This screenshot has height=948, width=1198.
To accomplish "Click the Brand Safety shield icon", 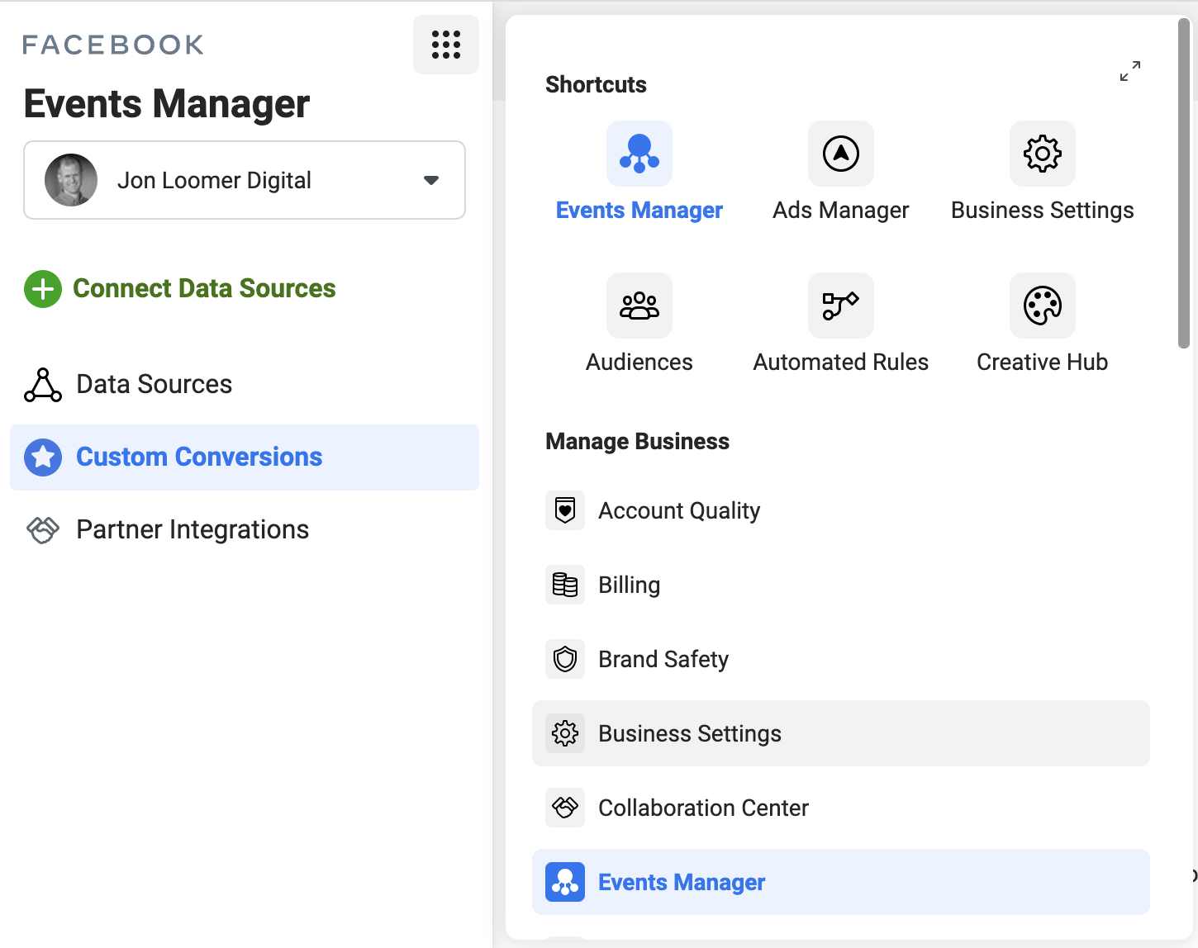I will point(565,659).
